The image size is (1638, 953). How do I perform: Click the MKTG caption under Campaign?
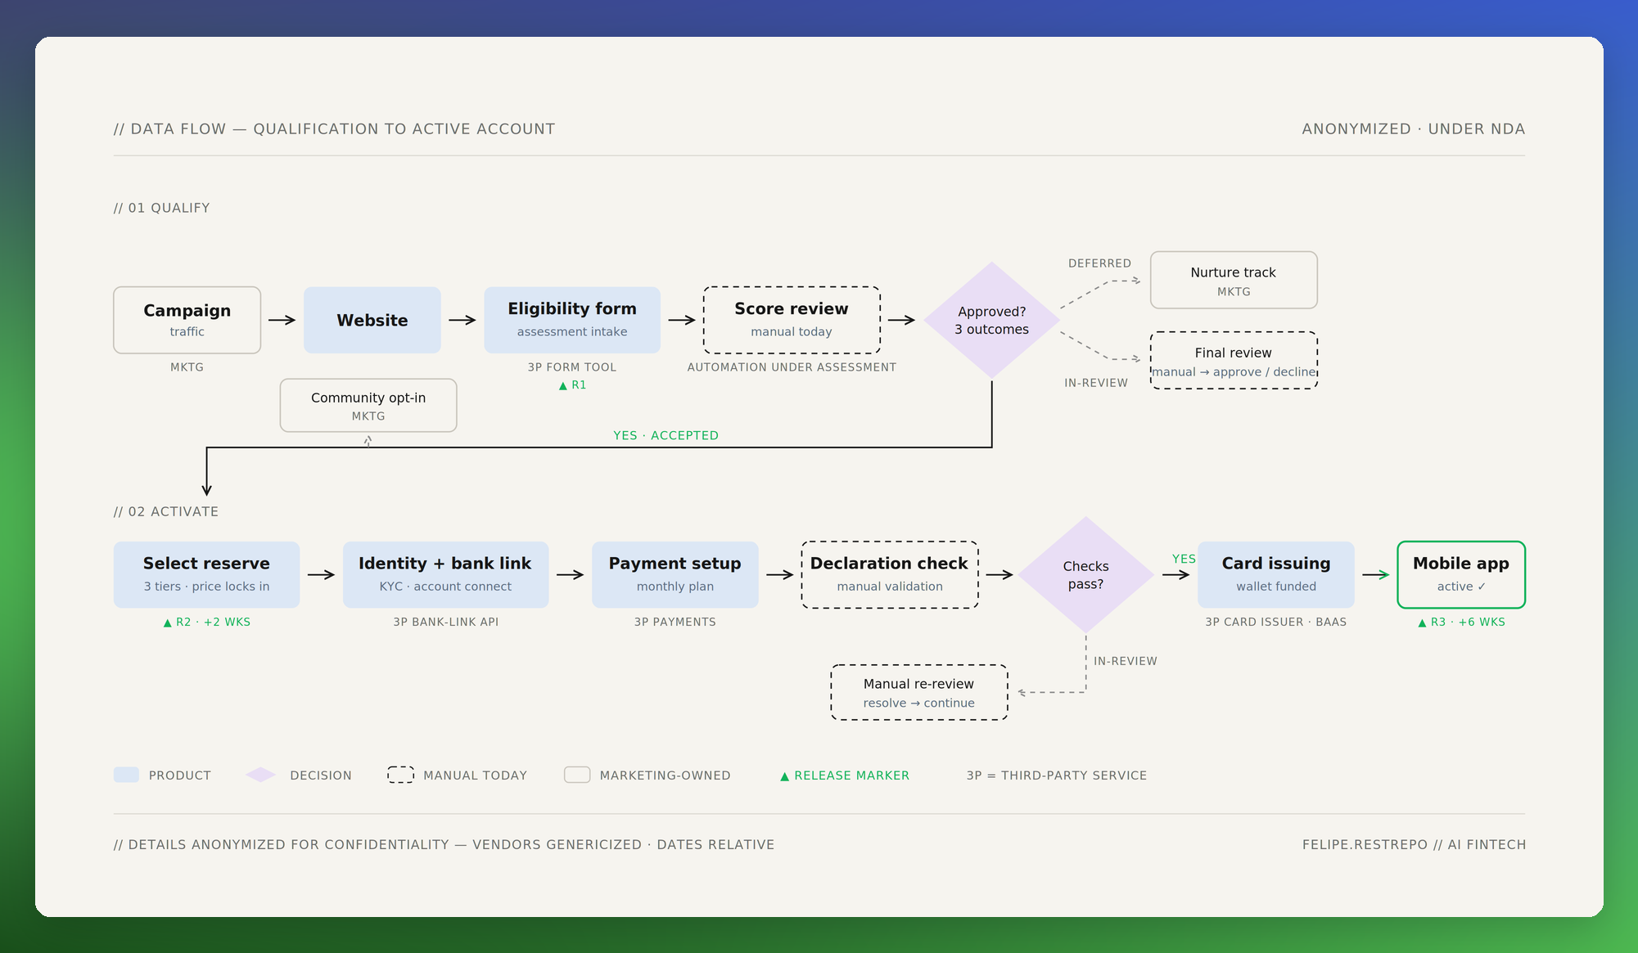(187, 367)
